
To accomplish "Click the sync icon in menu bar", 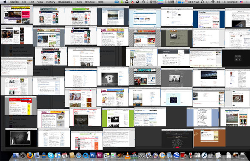I will [x=202, y=2].
